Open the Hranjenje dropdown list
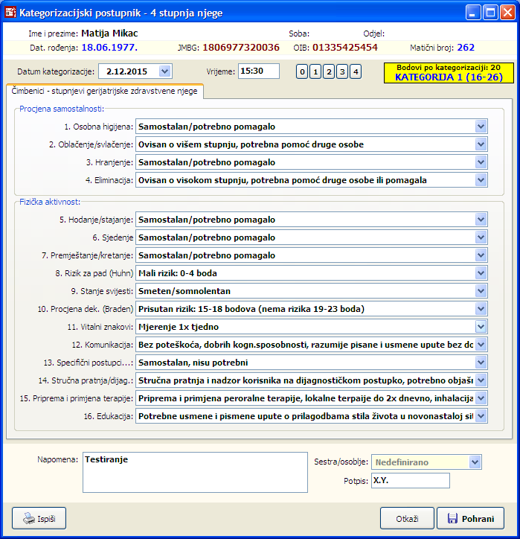520x539 pixels. [481, 162]
